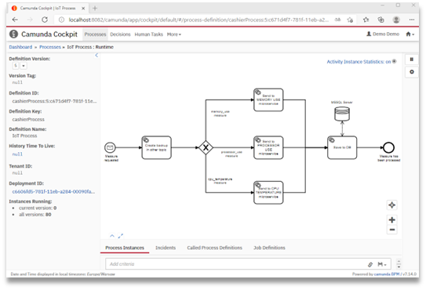
Task: Select Send to CPU TEMPERATURE microservice task
Action: pyautogui.click(x=268, y=193)
